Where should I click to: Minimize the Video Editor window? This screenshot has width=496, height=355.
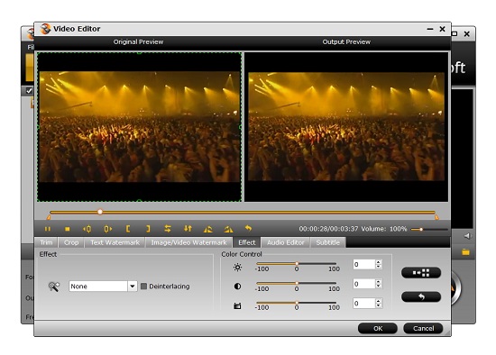(x=430, y=29)
